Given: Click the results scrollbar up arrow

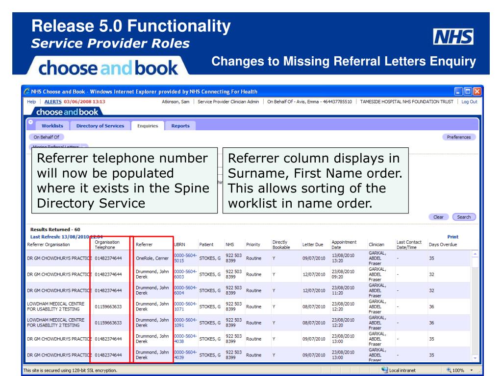Looking at the screenshot, I should 475,254.
